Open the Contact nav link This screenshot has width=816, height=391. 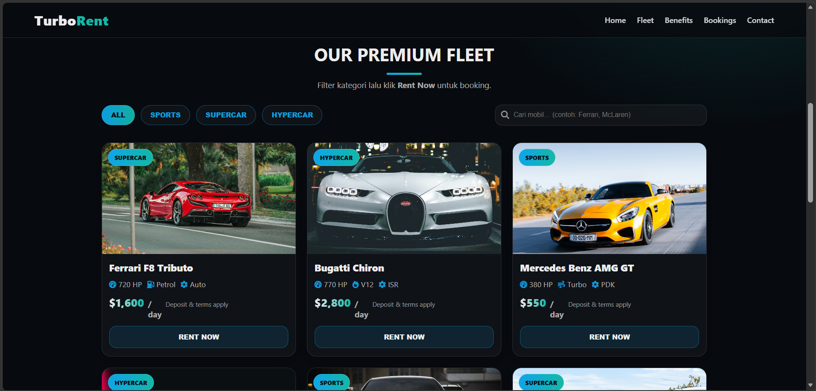[x=760, y=20]
